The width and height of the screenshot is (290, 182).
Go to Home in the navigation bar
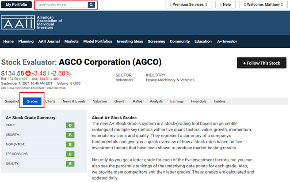pos(8,42)
